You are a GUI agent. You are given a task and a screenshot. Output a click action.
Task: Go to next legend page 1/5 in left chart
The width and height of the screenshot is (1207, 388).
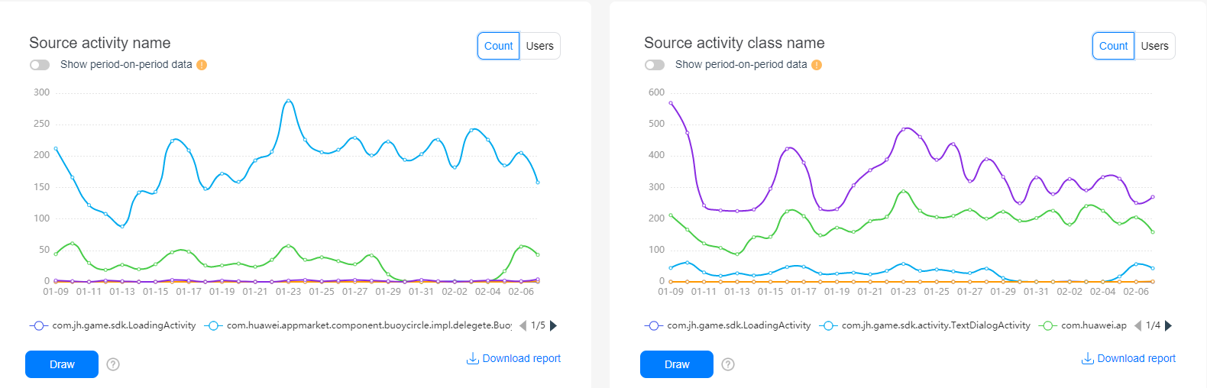(x=554, y=325)
